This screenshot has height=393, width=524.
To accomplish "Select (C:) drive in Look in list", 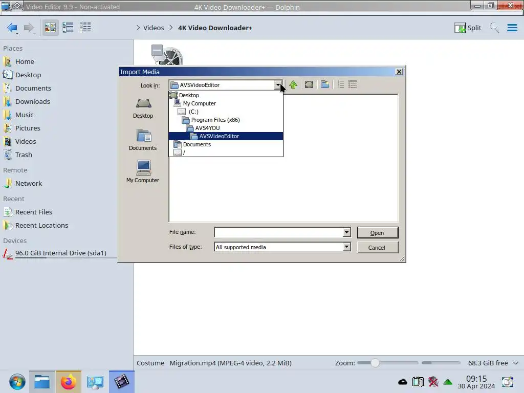I will 226,112.
